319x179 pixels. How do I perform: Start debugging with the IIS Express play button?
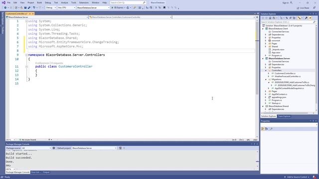(x=112, y=8)
